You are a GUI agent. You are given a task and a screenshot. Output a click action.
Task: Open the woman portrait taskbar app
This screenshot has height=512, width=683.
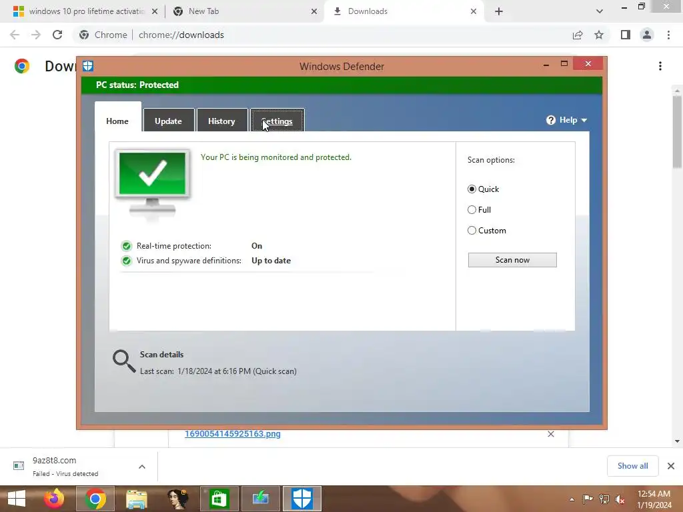pos(177,499)
